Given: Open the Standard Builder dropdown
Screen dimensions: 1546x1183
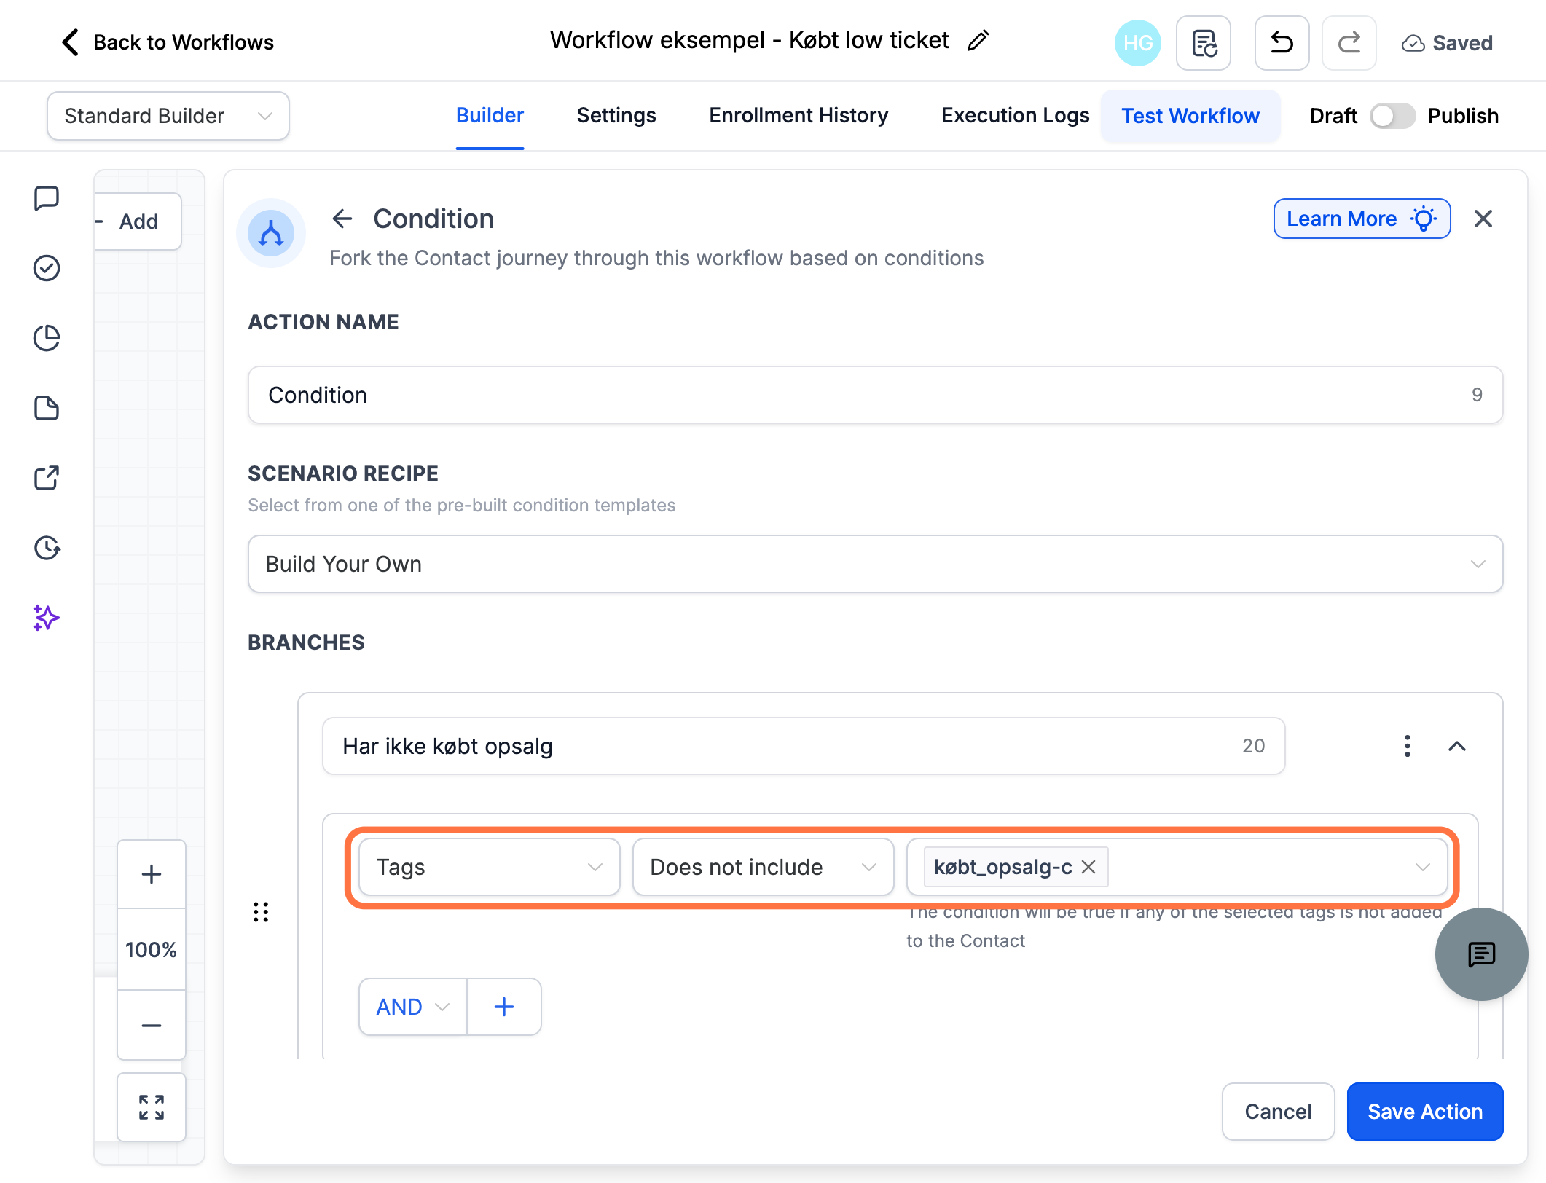Looking at the screenshot, I should point(168,116).
